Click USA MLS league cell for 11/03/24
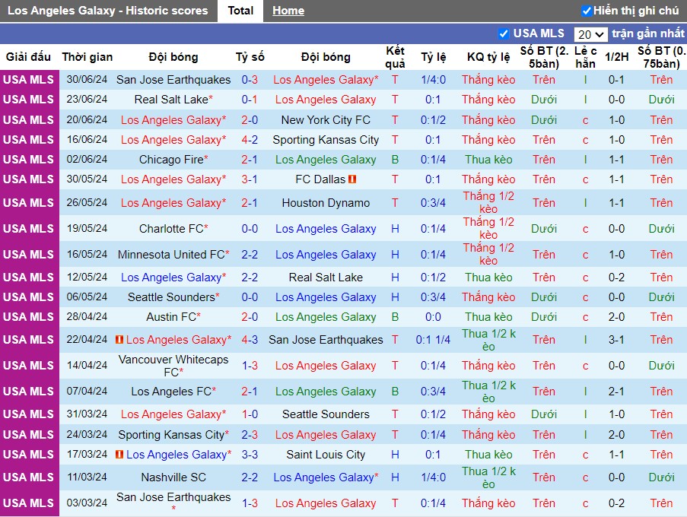 [x=29, y=477]
